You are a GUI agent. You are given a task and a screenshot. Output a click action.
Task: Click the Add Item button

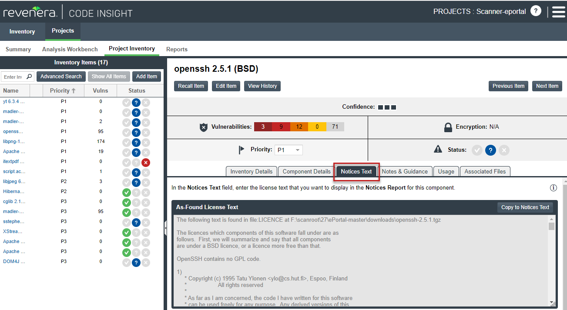click(147, 77)
